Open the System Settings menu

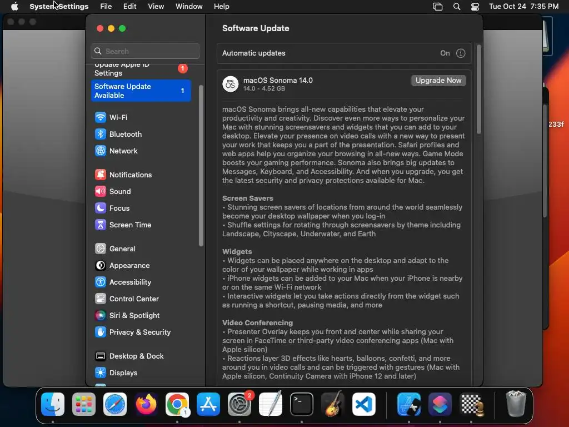coord(59,7)
